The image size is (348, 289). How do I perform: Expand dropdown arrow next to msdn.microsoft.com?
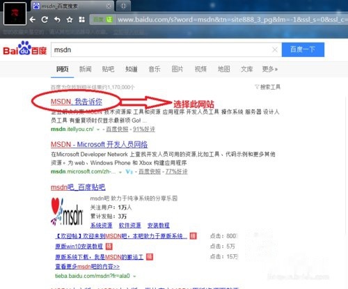pos(120,172)
